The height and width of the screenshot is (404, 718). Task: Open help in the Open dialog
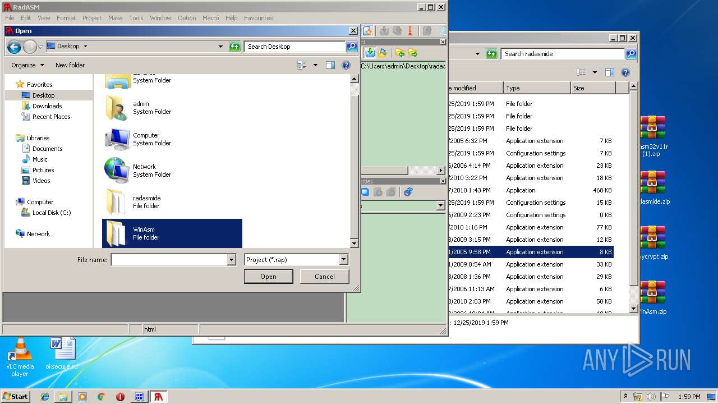click(x=346, y=65)
